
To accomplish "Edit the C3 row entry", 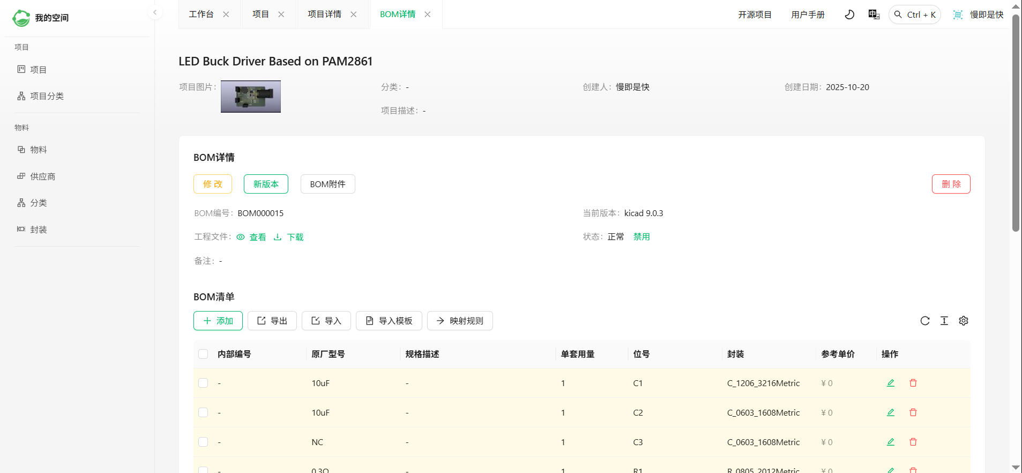I will [890, 442].
